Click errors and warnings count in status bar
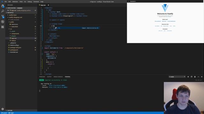This screenshot has width=204, height=114. (11, 113)
